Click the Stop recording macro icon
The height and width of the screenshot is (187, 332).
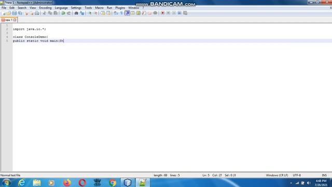pyautogui.click(x=168, y=13)
